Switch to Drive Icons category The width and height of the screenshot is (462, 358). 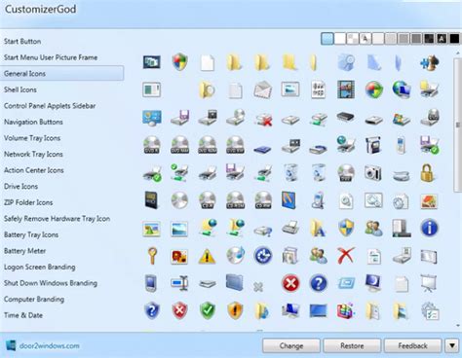20,186
